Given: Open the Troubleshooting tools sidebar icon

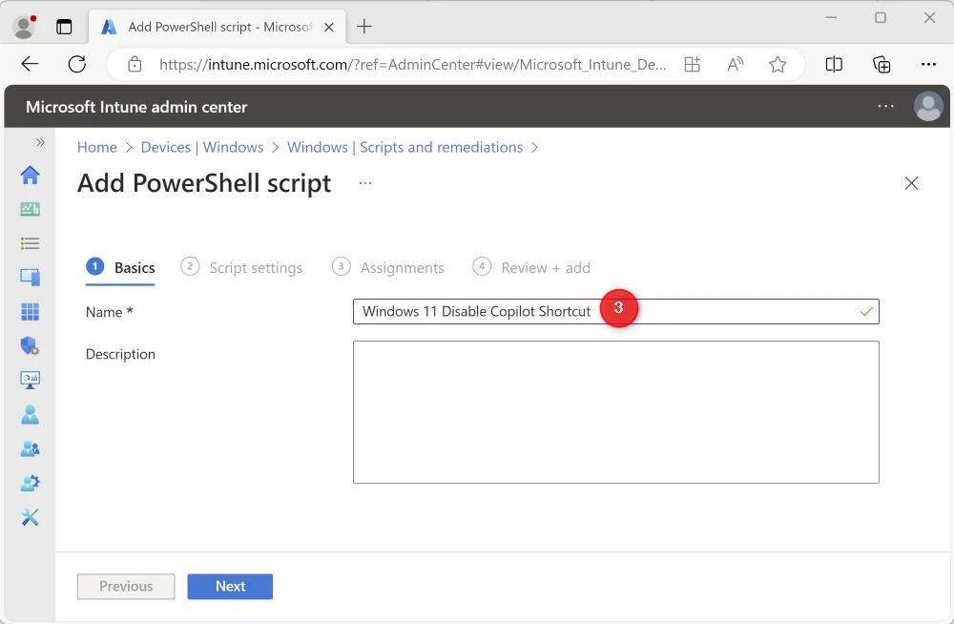Looking at the screenshot, I should point(30,517).
